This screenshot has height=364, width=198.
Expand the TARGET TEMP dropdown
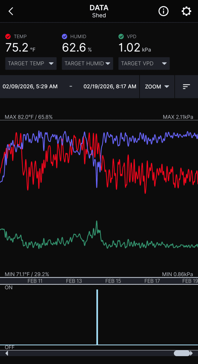click(x=31, y=64)
